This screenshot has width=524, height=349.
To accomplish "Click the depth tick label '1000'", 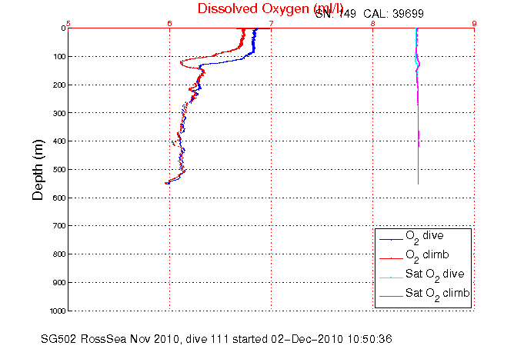I will [58, 311].
